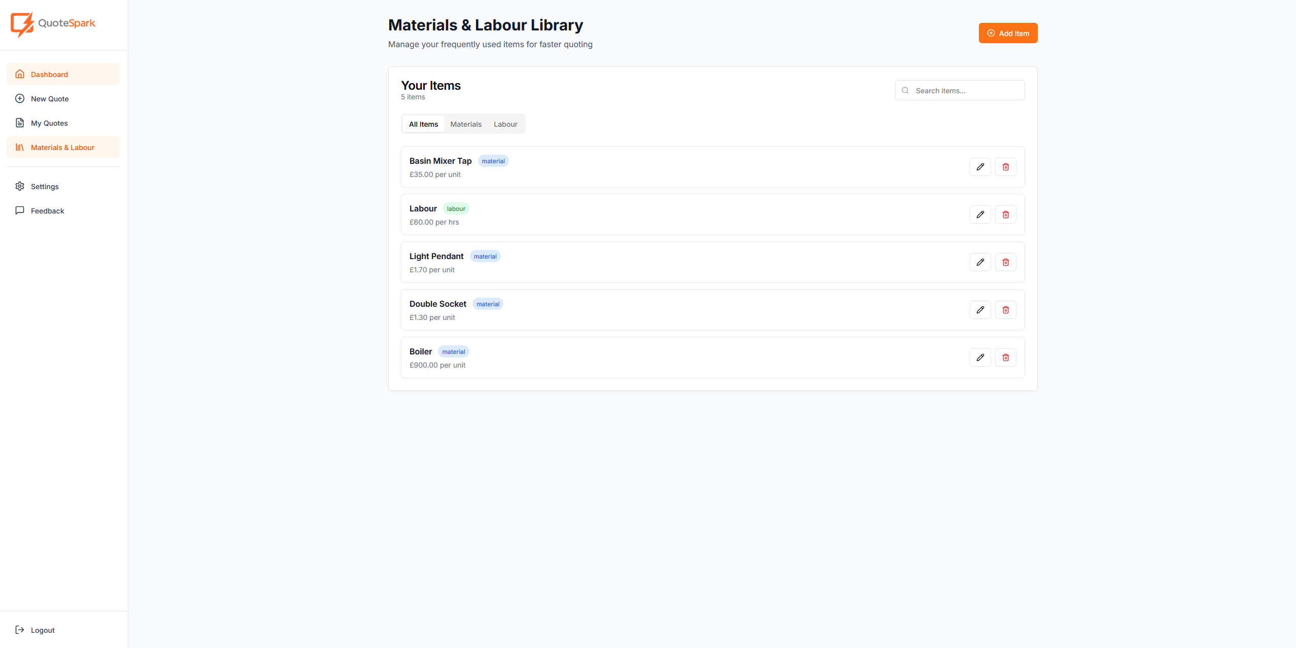1296x648 pixels.
Task: Click the Logout icon
Action: tap(19, 629)
